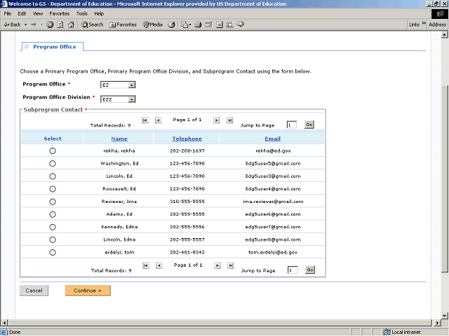Open the Back button history dropdown arrow

coord(25,24)
